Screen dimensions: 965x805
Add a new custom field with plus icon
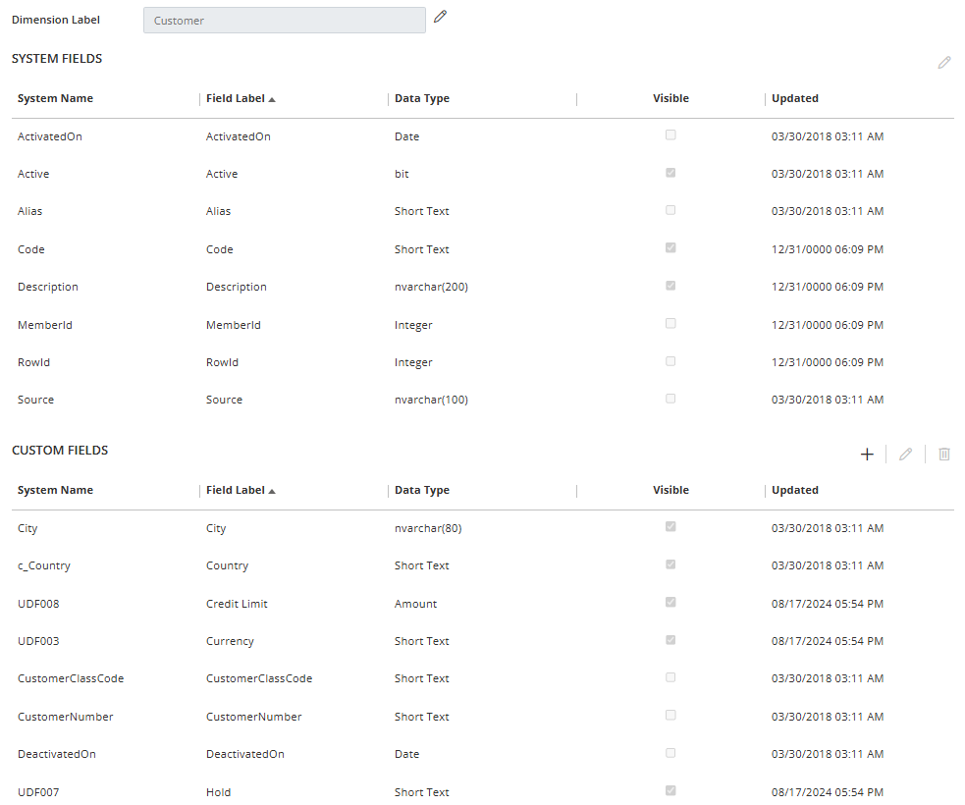pos(867,455)
